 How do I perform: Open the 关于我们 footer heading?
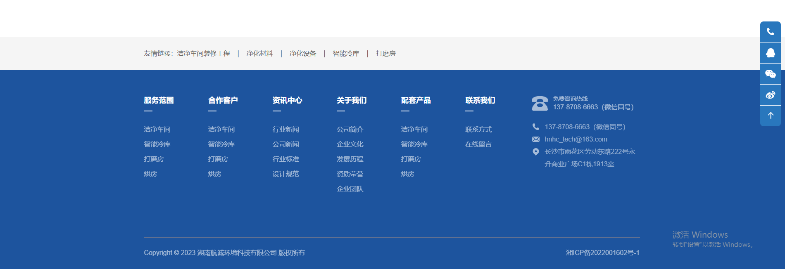click(352, 100)
